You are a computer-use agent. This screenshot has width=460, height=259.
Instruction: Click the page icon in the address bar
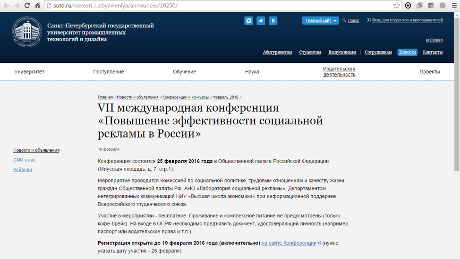(49, 5)
